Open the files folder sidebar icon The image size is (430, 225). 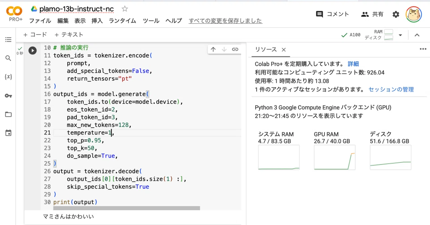pos(8,115)
